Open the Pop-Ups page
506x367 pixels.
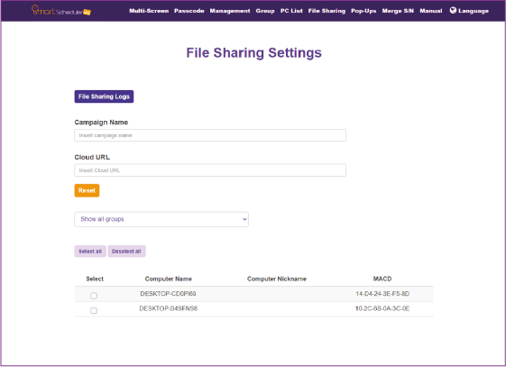point(363,11)
